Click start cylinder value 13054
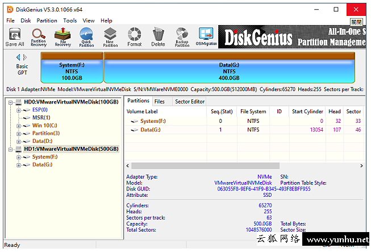This screenshot has height=252, width=371. coord(316,130)
